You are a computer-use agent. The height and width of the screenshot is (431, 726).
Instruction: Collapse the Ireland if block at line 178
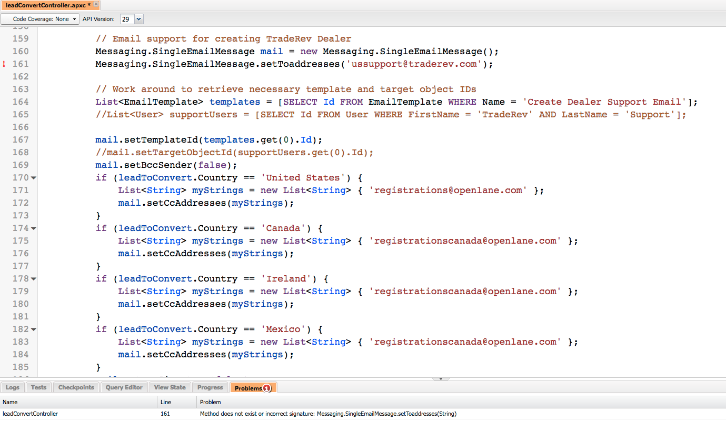click(x=34, y=279)
